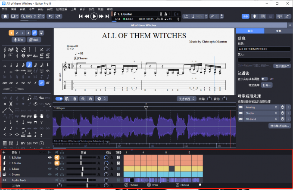Jump to the last bar
The image size is (293, 190).
(x=107, y=16)
